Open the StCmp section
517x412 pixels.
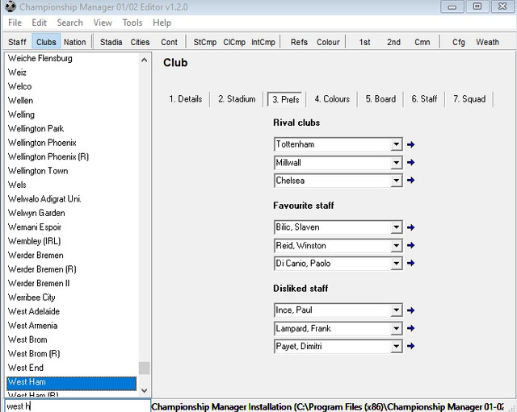click(205, 42)
